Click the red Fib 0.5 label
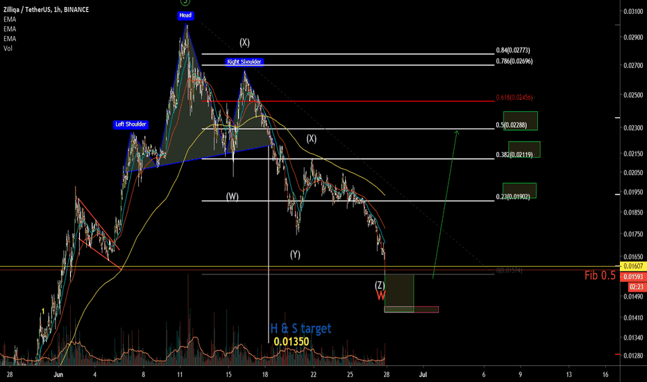The height and width of the screenshot is (382, 647). pos(600,276)
